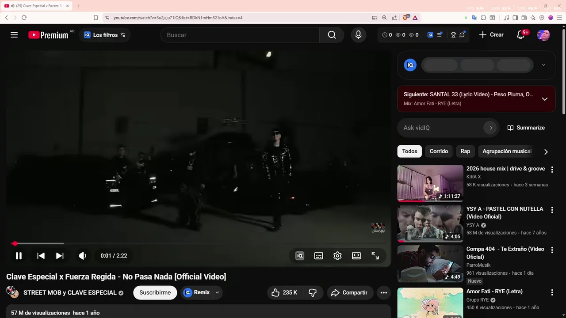Open options for 2026 house mix video
Viewport: 566px width, 318px height.
coord(552,170)
